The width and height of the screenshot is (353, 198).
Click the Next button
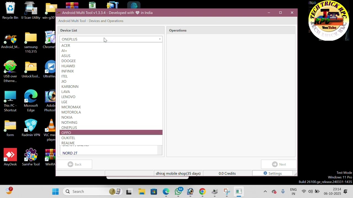tap(279, 164)
